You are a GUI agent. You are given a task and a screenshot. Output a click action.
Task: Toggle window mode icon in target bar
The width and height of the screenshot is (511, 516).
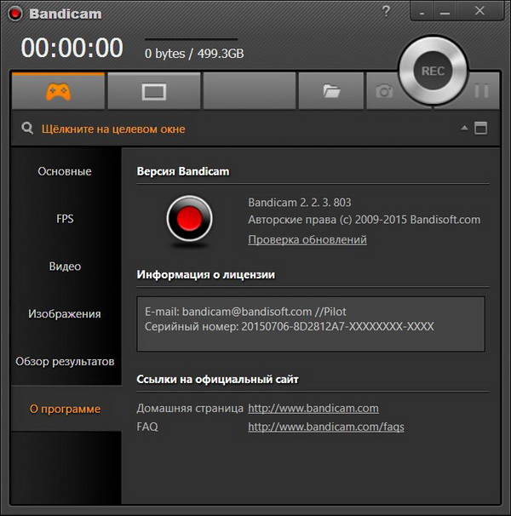click(481, 129)
